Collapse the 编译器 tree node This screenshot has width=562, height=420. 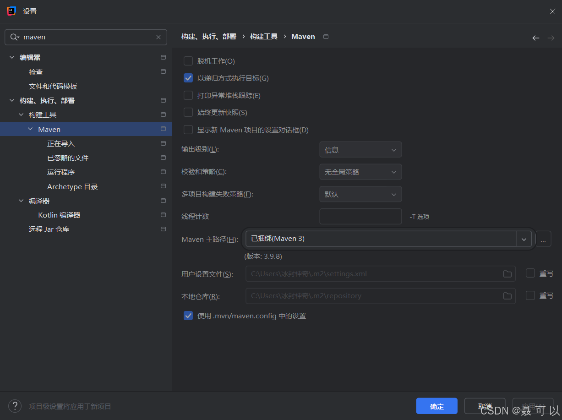[x=21, y=201]
